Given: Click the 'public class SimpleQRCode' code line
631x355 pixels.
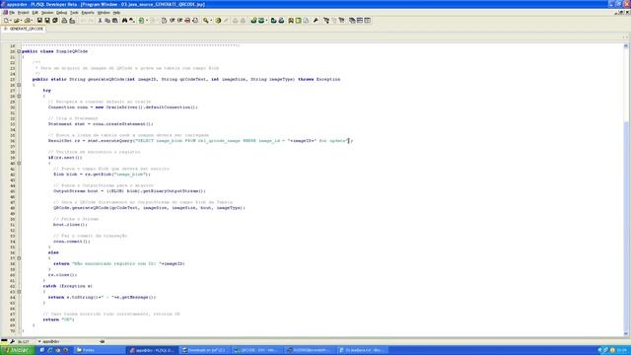Looking at the screenshot, I should coord(54,51).
